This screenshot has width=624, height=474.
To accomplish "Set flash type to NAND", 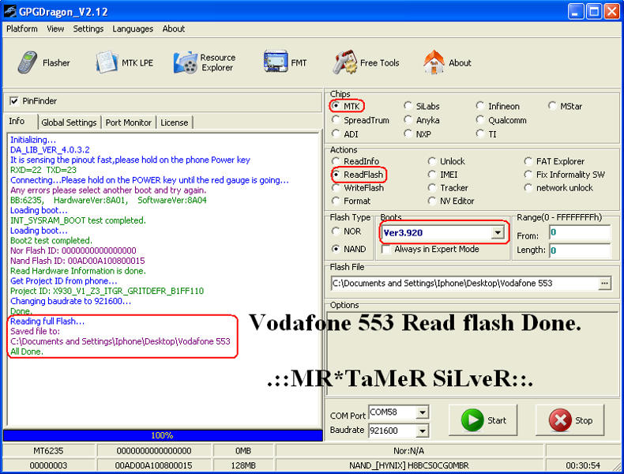I will pyautogui.click(x=336, y=249).
